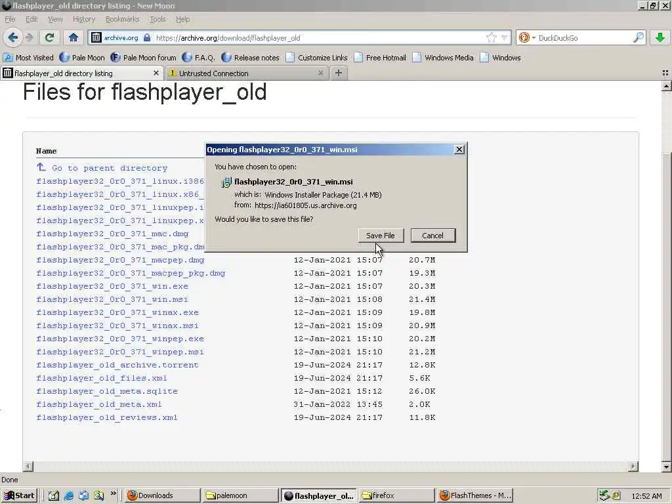The image size is (672, 504).
Task: Open flashplayer32_0r0_371_winax.msi link
Action: [x=117, y=325]
